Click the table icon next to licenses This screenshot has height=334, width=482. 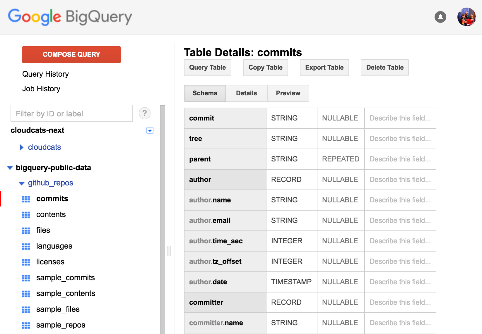[26, 262]
